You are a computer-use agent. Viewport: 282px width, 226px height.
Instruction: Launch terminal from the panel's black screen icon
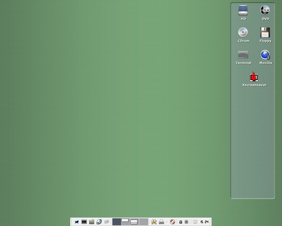(x=84, y=222)
